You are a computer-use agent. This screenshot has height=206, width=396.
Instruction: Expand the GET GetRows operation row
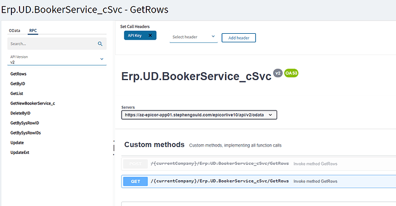point(259,181)
